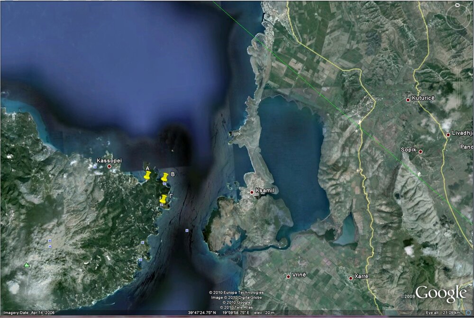Click the Google logo
The width and height of the screenshot is (474, 318).
click(x=440, y=293)
